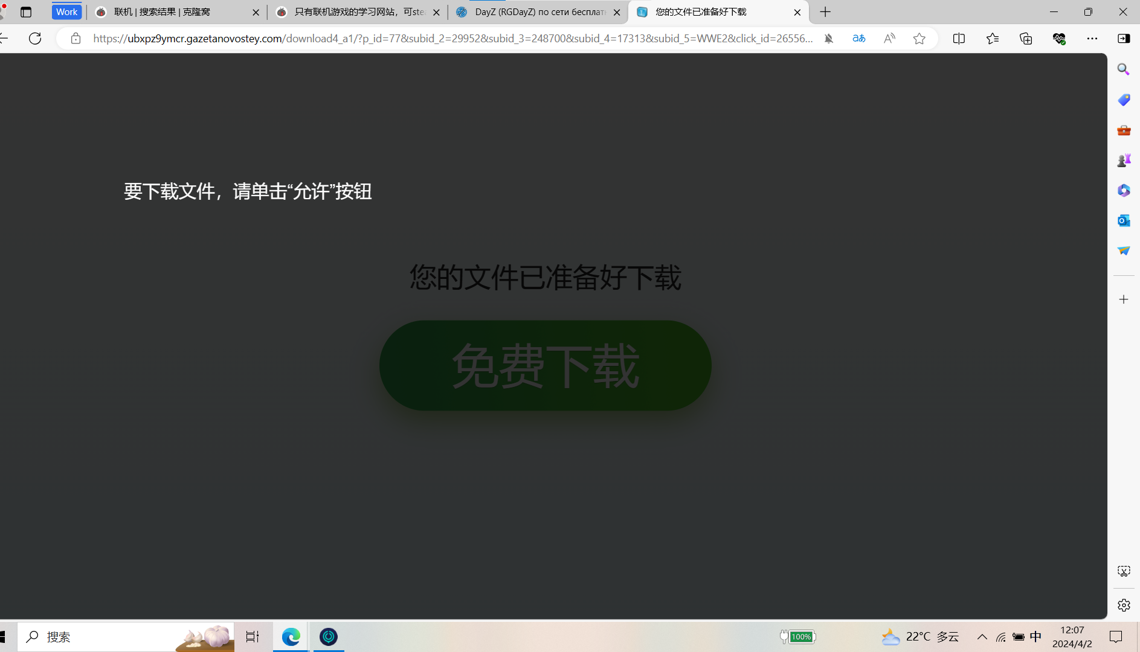Close the DayZ (RGDayZ) tab

(x=617, y=12)
